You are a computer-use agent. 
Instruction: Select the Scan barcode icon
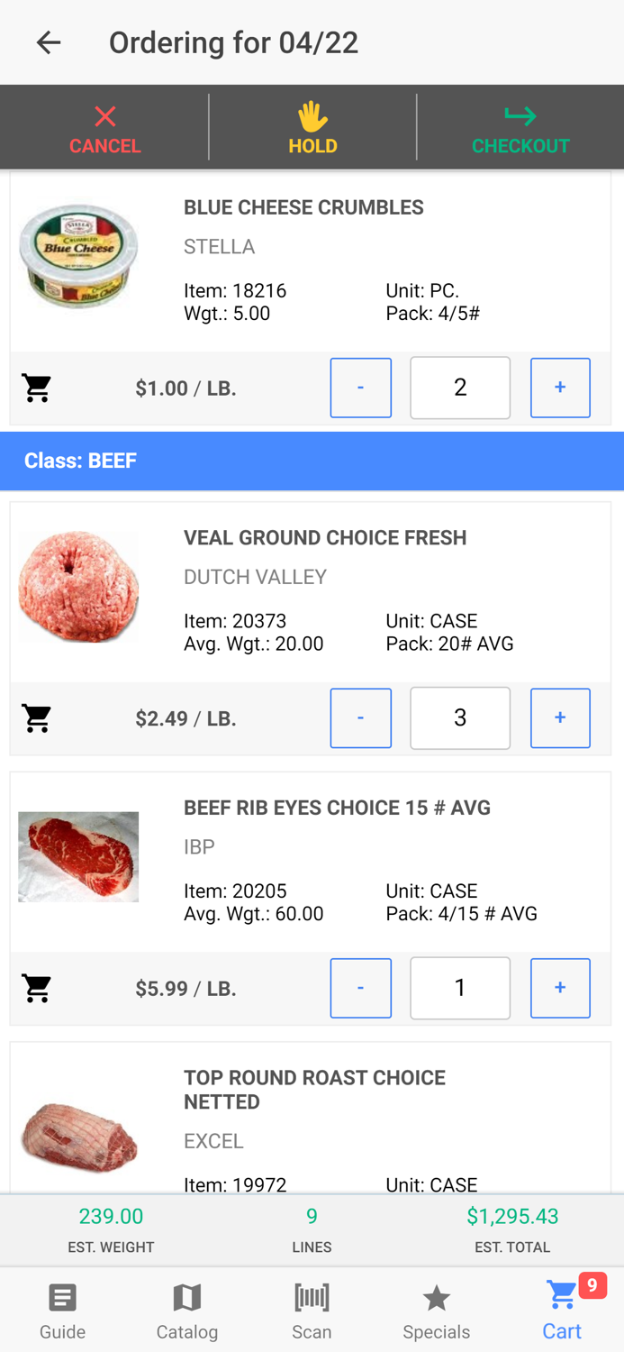click(x=312, y=1311)
